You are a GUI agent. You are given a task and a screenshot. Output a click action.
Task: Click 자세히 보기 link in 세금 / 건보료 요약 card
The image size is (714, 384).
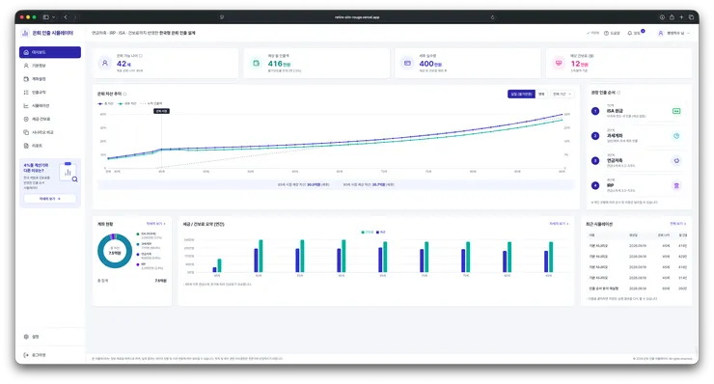click(x=559, y=224)
